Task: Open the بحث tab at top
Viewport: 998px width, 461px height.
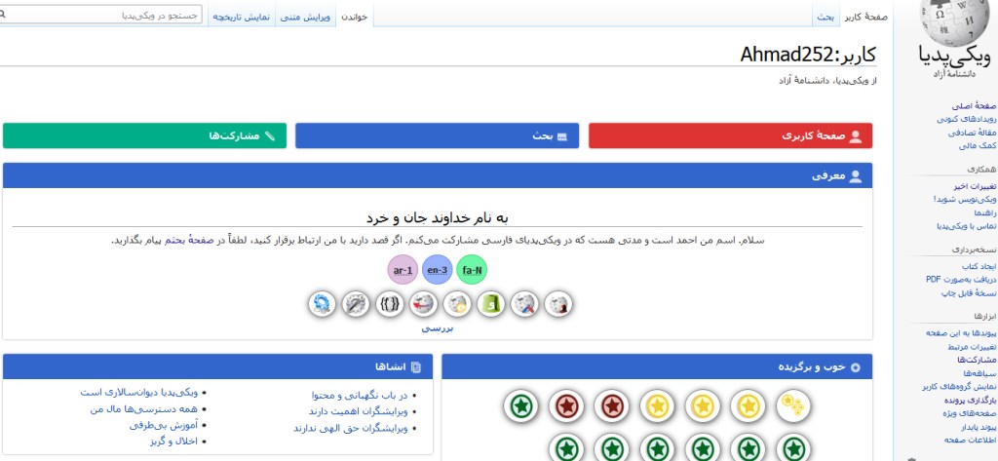Action: pos(825,17)
